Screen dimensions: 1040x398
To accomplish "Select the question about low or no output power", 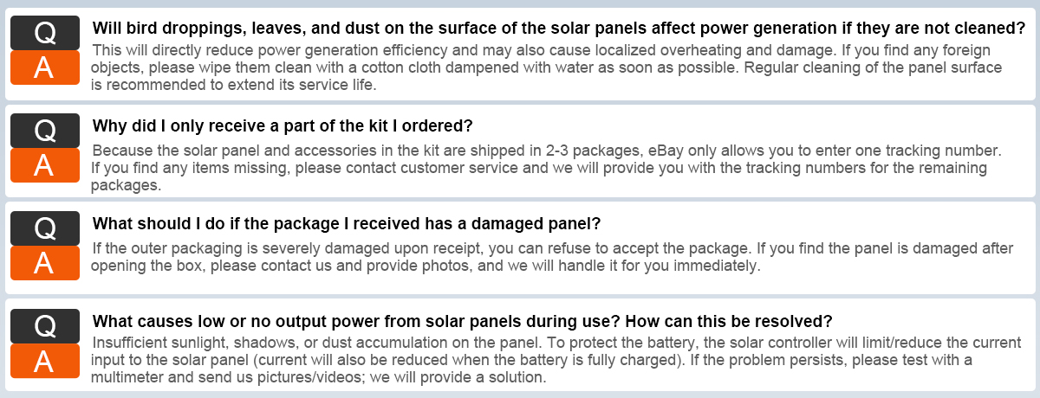I will pos(462,321).
